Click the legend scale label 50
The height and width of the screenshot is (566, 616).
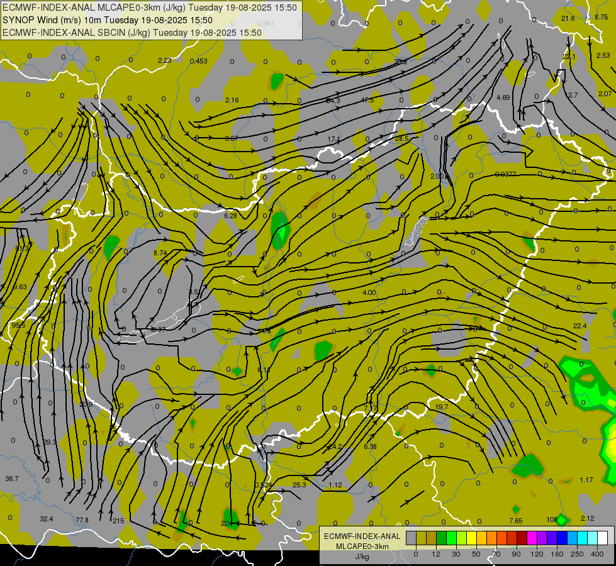click(476, 554)
